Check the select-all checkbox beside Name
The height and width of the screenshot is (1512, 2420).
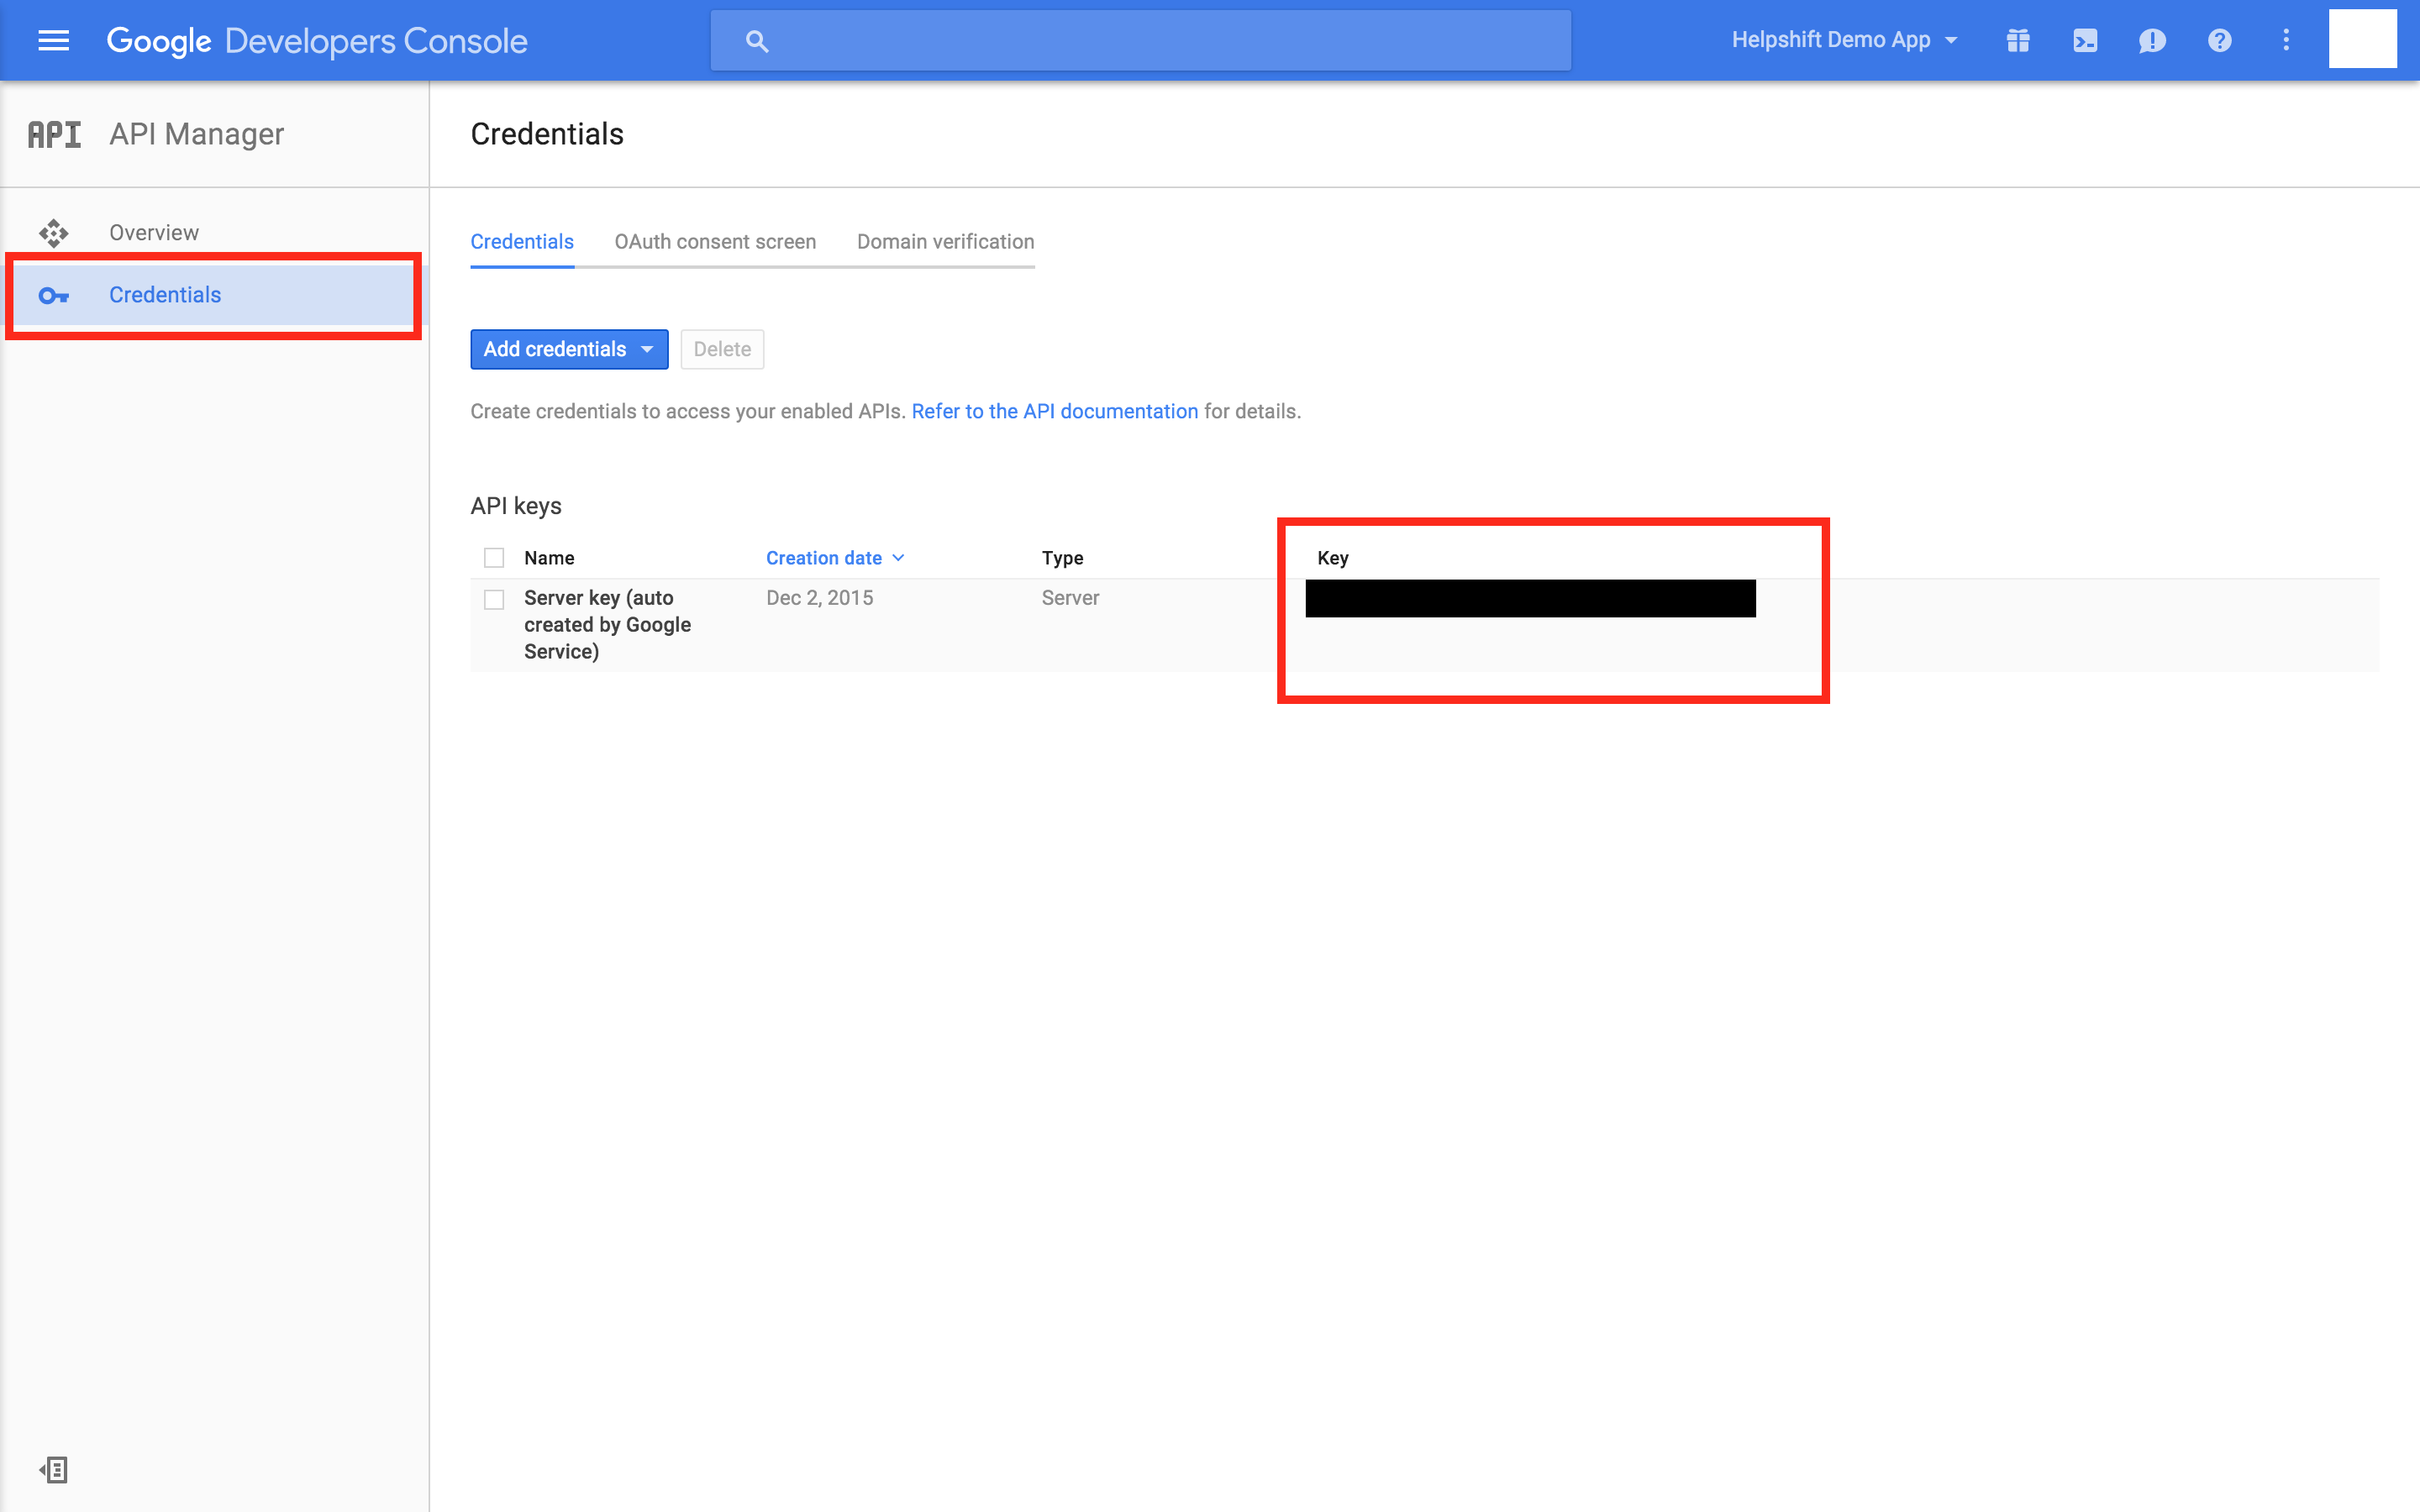click(494, 558)
